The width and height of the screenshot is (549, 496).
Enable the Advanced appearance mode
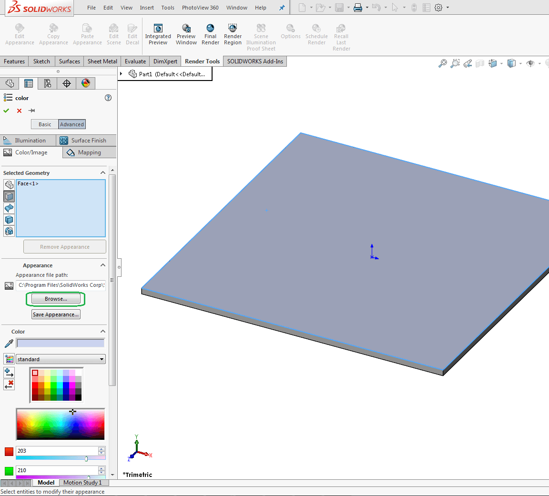(72, 124)
